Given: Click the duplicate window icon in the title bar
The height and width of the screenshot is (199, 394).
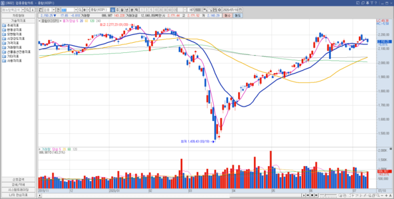Looking at the screenshot, I should click(x=363, y=3).
